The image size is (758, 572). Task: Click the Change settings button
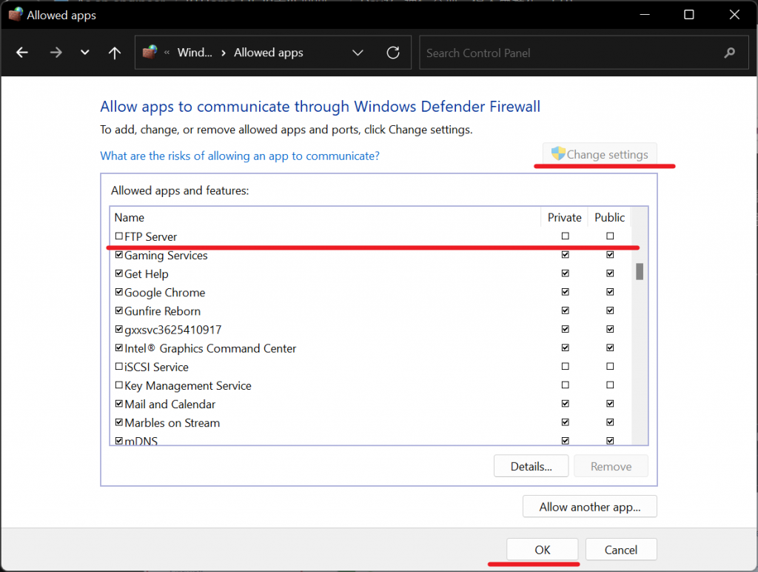pos(600,154)
